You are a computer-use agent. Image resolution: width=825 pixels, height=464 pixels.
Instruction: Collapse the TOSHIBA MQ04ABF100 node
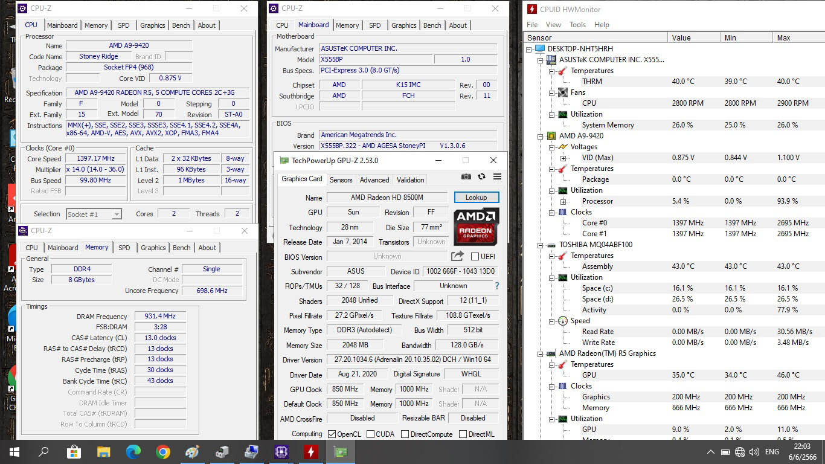coord(541,245)
